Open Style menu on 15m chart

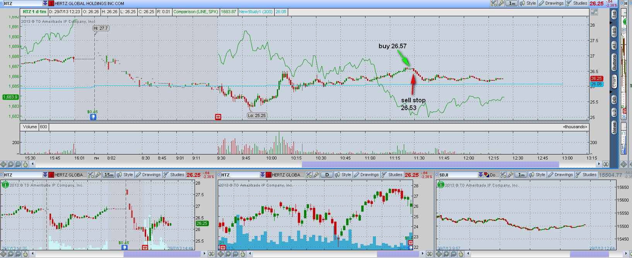[125, 175]
